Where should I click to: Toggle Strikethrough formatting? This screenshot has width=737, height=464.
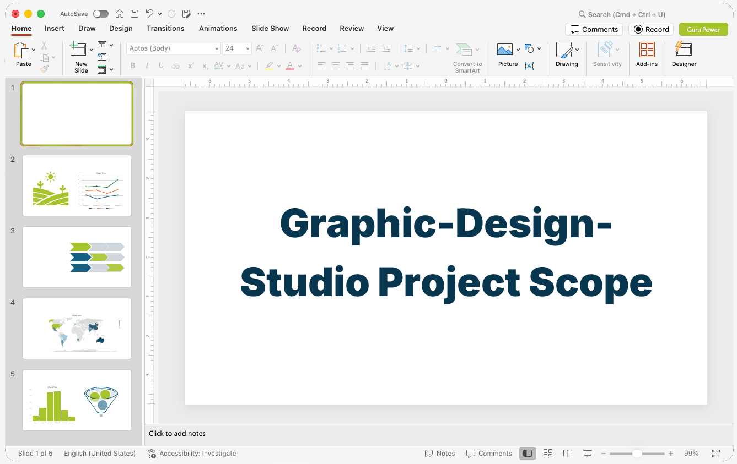click(x=176, y=66)
